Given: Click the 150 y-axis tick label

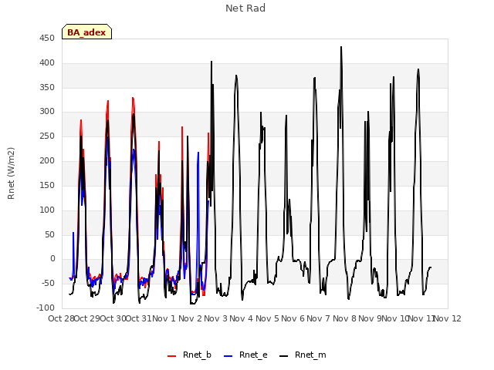Looking at the screenshot, I should click(x=47, y=185).
